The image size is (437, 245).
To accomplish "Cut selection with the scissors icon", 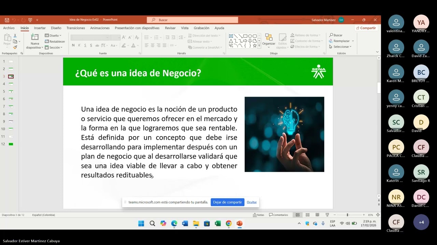I will click(x=15, y=36).
